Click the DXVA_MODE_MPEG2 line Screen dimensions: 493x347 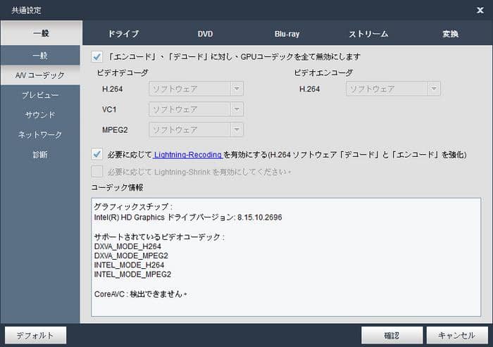131,255
